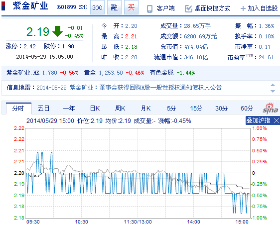
Task: Click the news ticker up arrow
Action: 273,85
